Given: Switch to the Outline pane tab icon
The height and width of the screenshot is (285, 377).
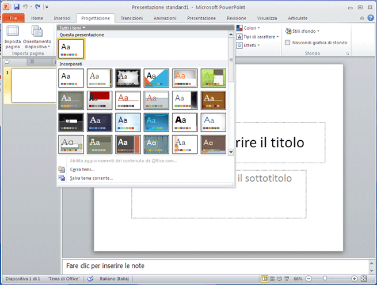Looking at the screenshot, I should [32, 61].
